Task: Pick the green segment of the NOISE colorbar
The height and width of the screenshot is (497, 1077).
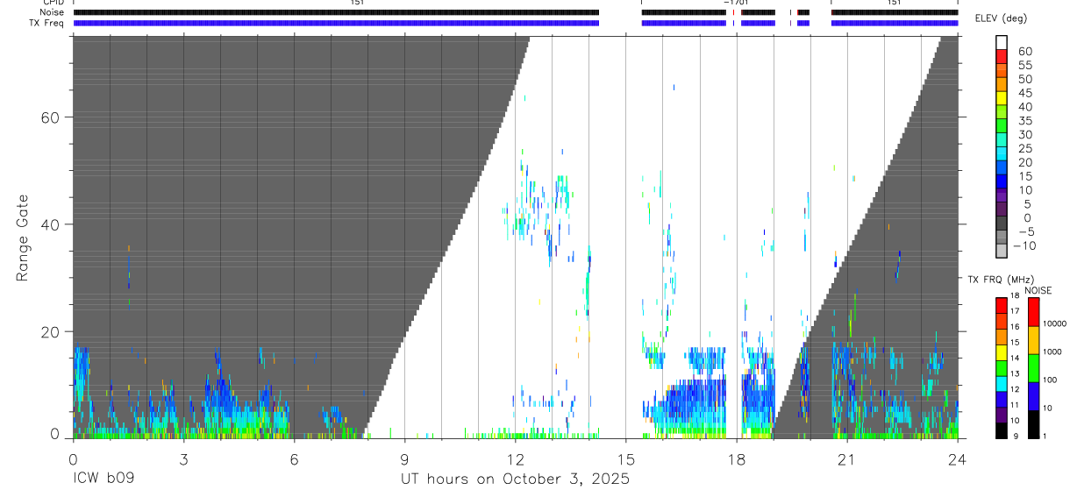Action: 1033,367
